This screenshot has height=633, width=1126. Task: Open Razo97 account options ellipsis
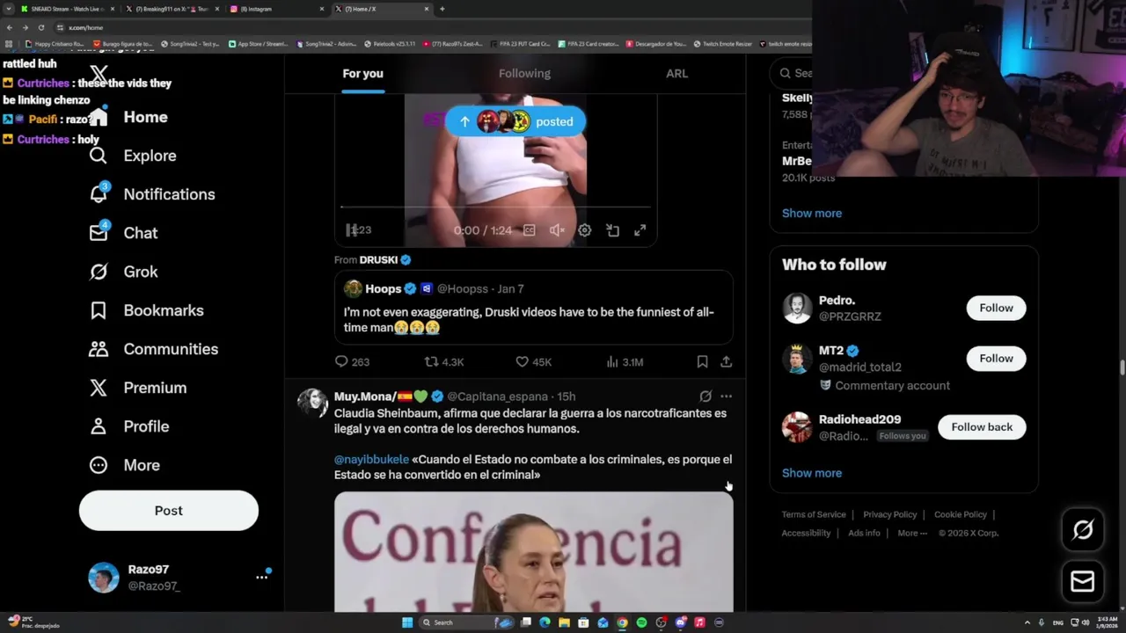pyautogui.click(x=261, y=577)
